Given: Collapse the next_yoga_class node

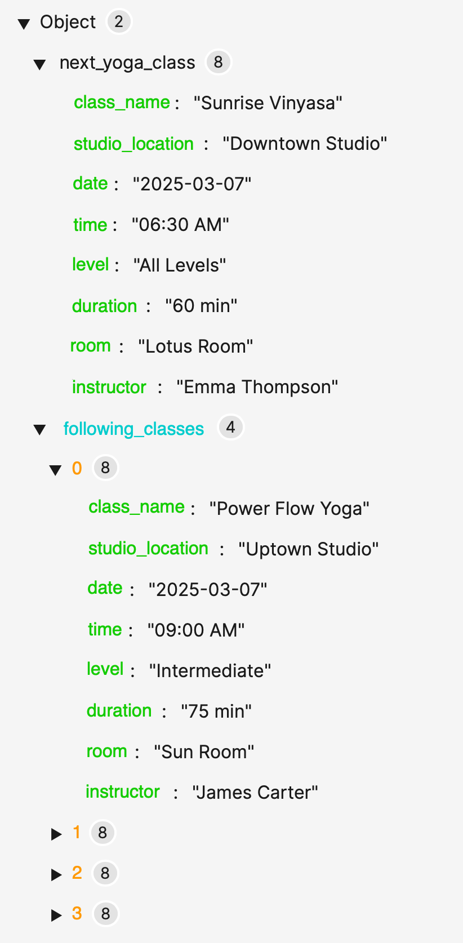Looking at the screenshot, I should pos(38,64).
